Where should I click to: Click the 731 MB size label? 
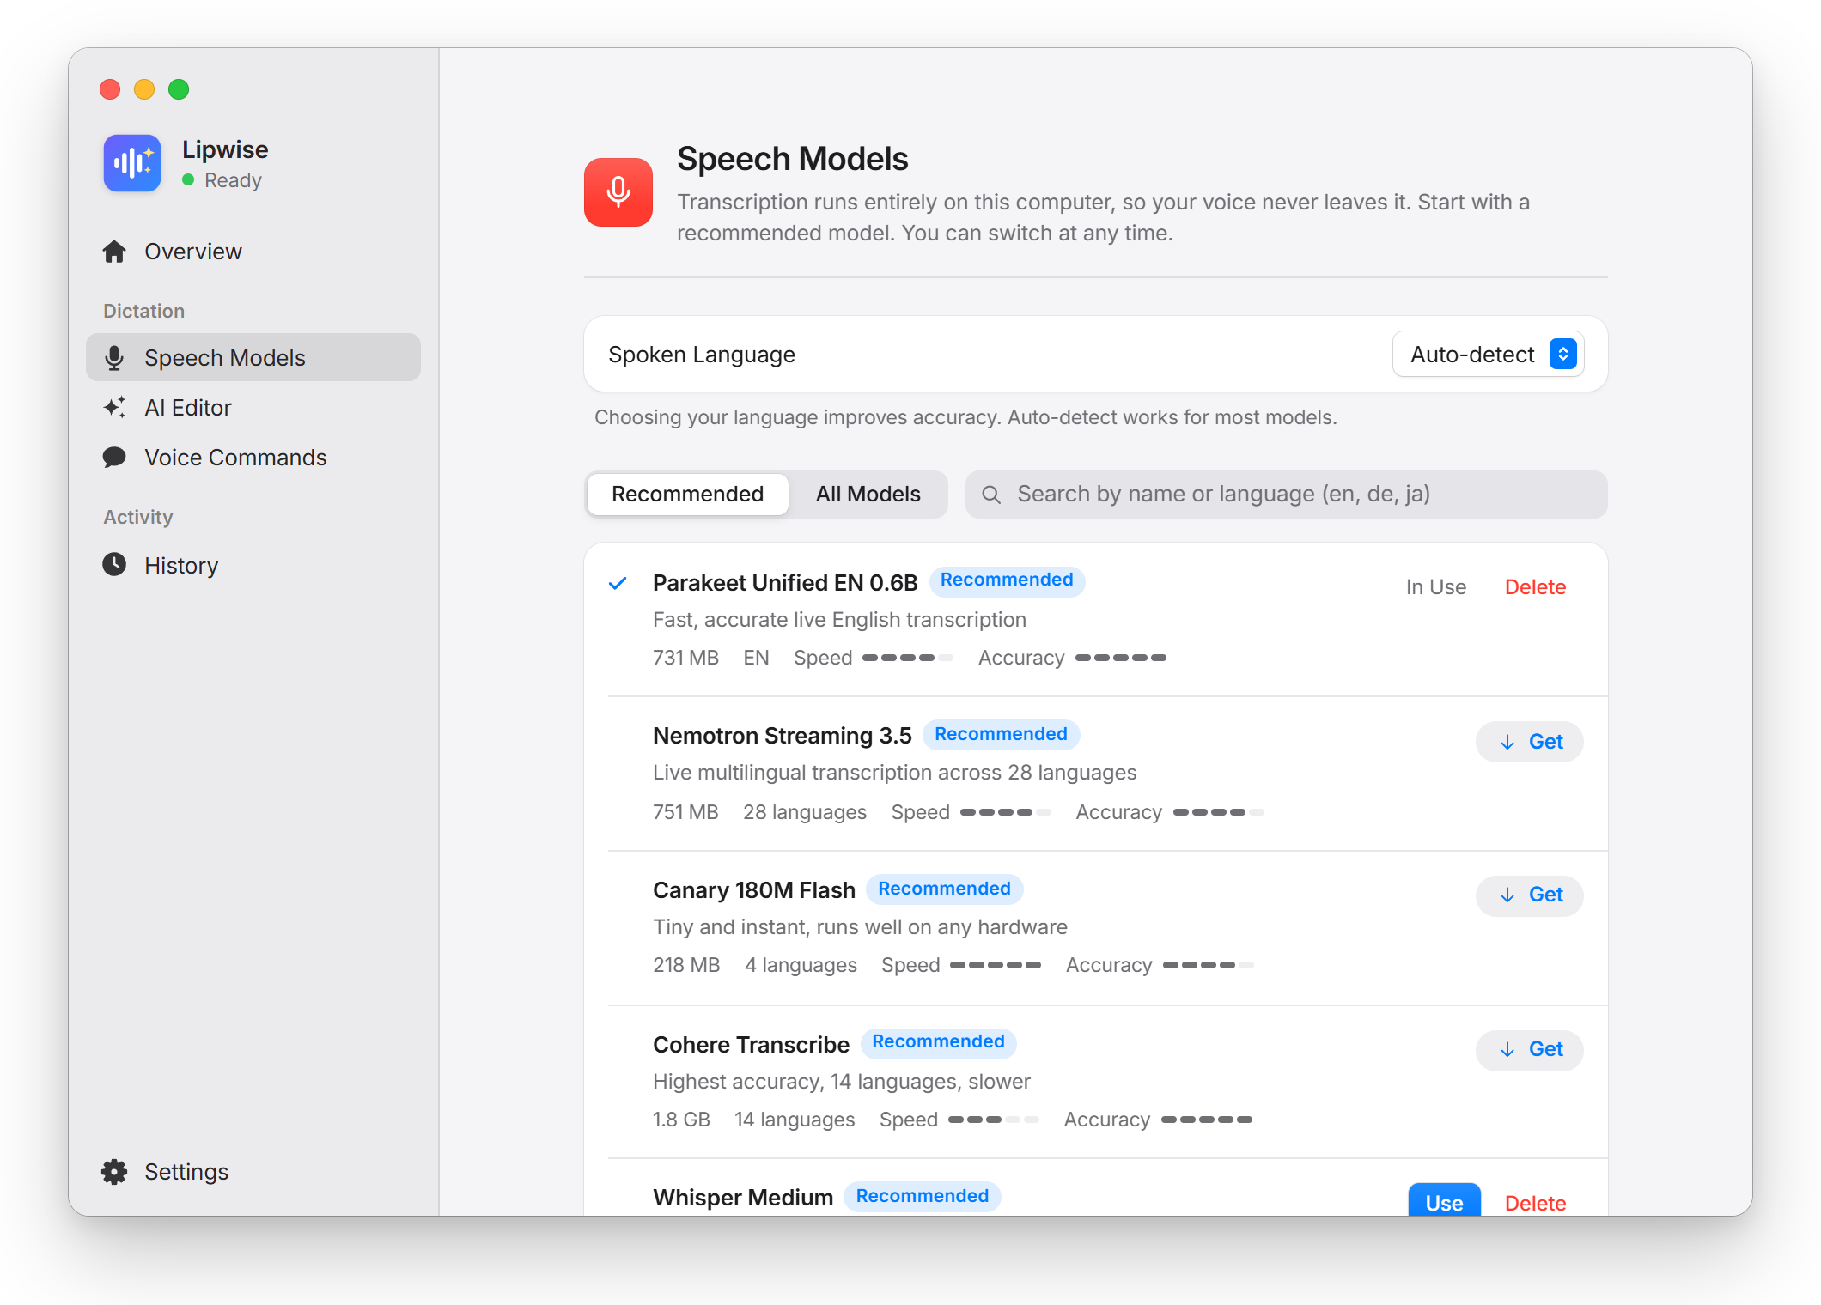pos(685,658)
